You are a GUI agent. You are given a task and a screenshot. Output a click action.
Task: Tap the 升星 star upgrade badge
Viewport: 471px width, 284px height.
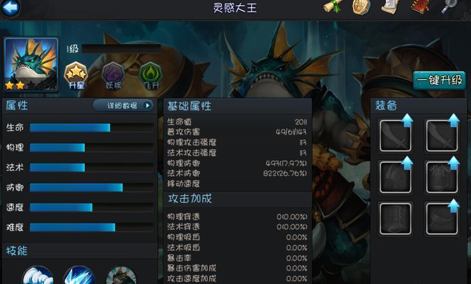[76, 75]
